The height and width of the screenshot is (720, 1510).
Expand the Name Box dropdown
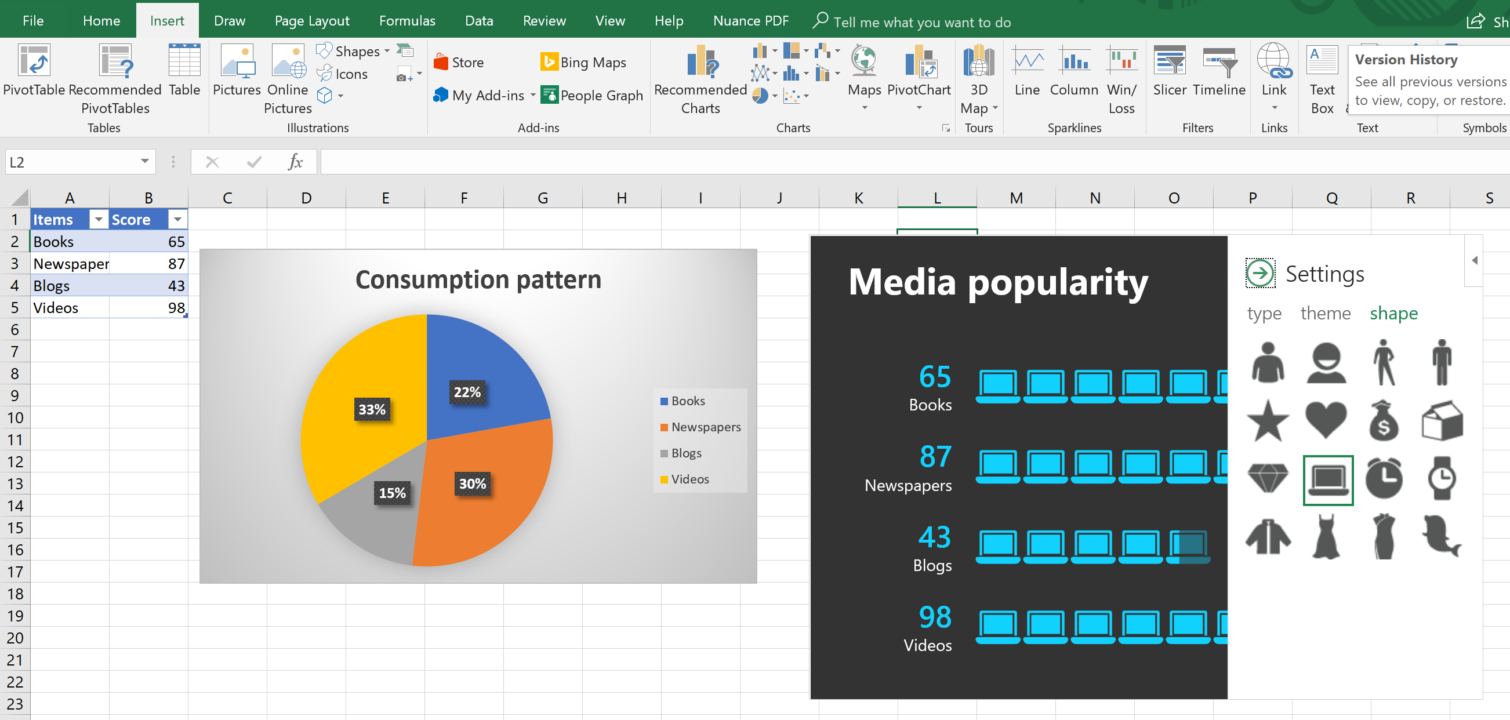click(144, 161)
